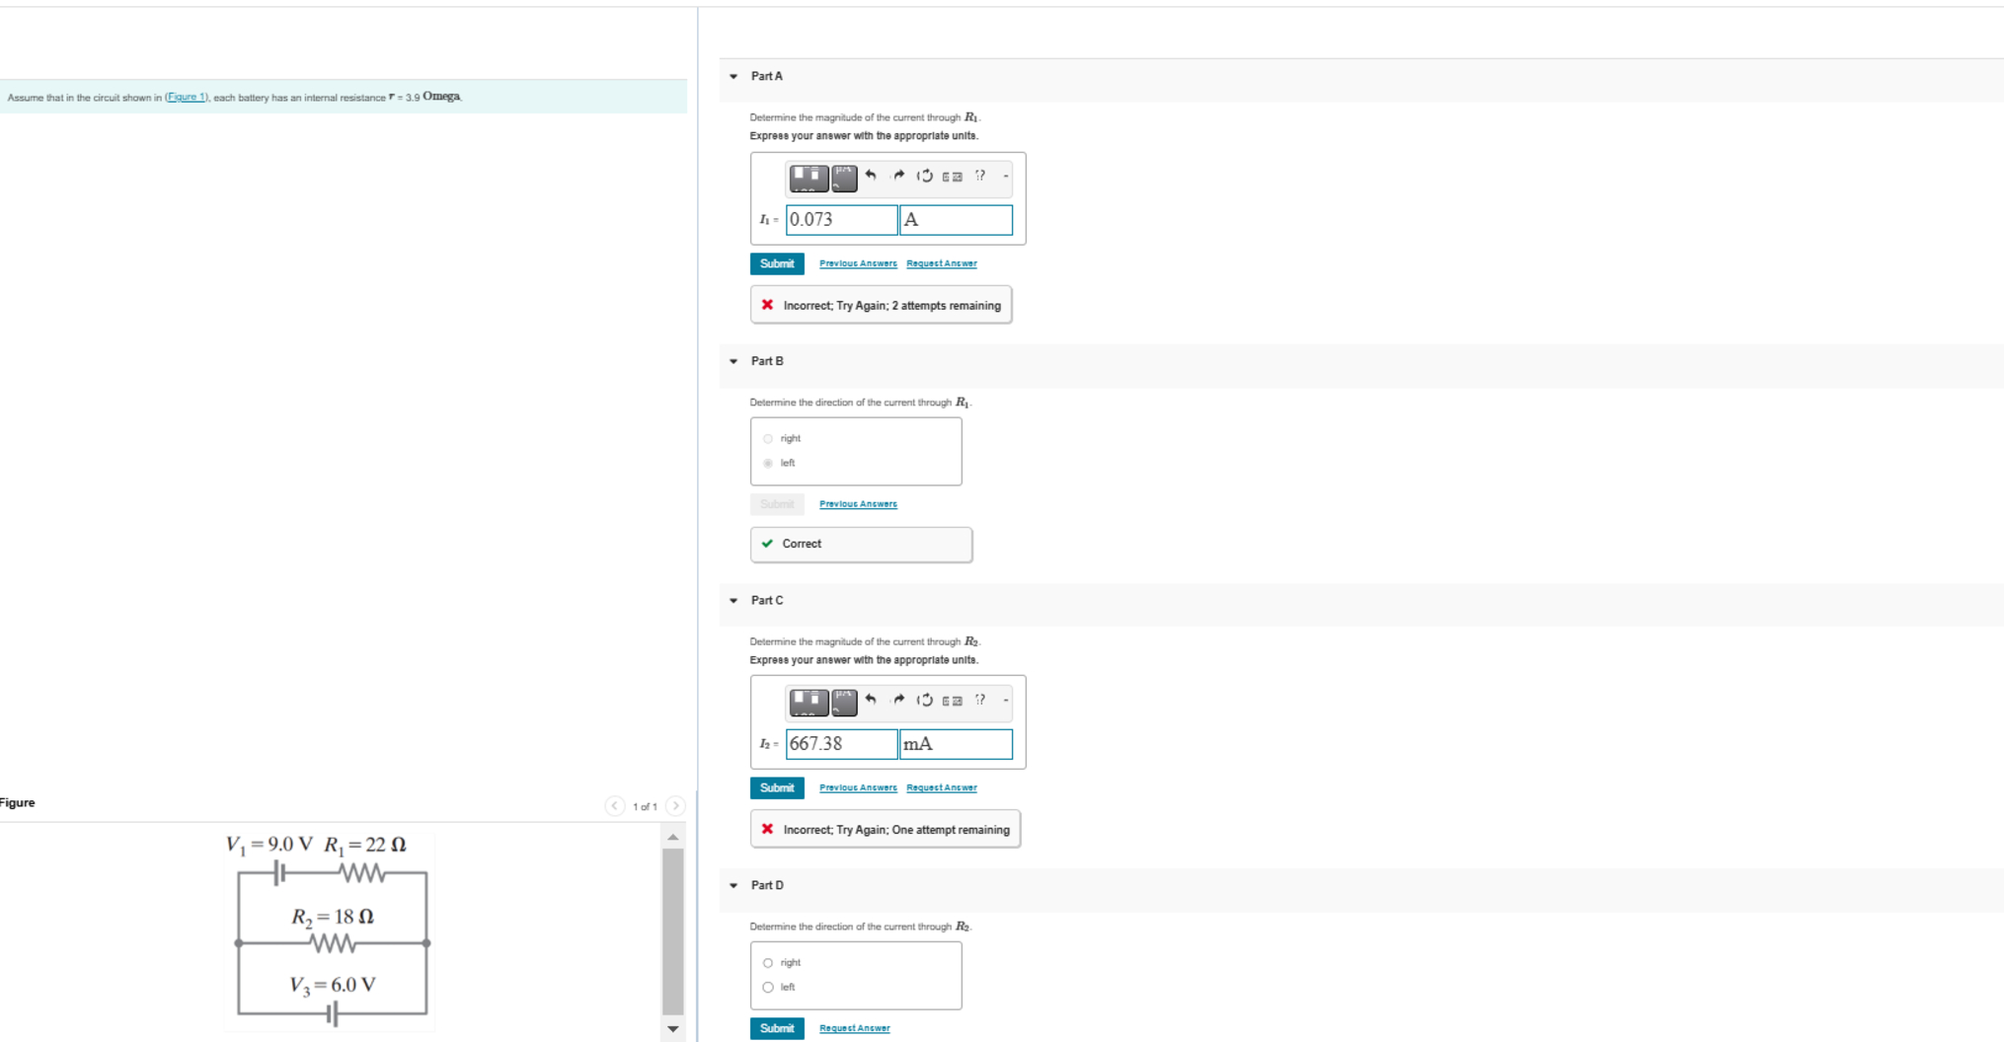This screenshot has width=2004, height=1042.
Task: Click the figure panel scrollbar up arrow
Action: [x=673, y=837]
